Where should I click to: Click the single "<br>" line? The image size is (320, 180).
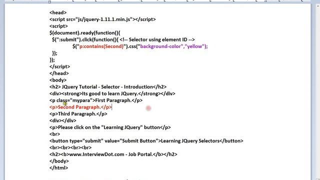(54, 134)
